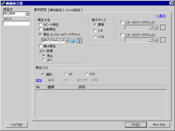Click the キャンセル button
This screenshot has width=175, height=131.
tap(159, 125)
